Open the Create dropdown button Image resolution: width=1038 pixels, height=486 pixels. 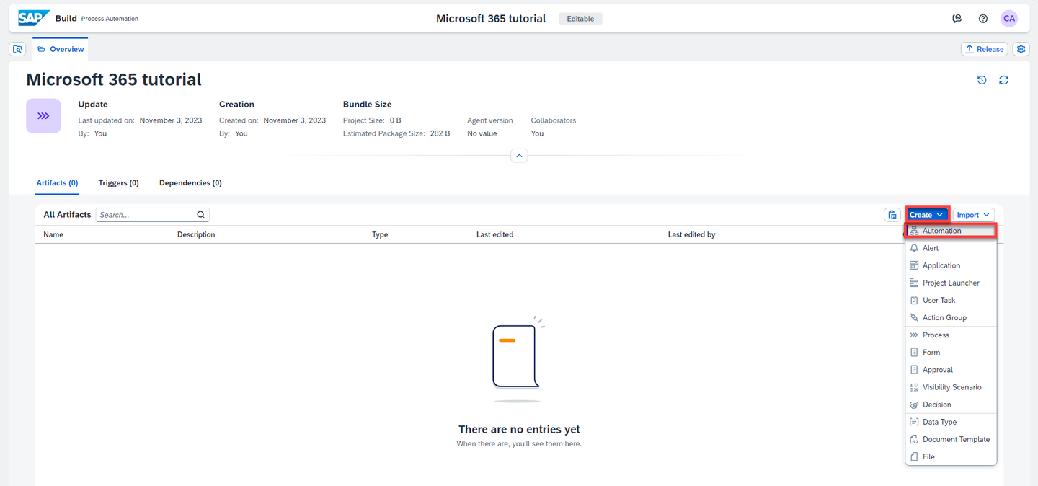(x=927, y=215)
